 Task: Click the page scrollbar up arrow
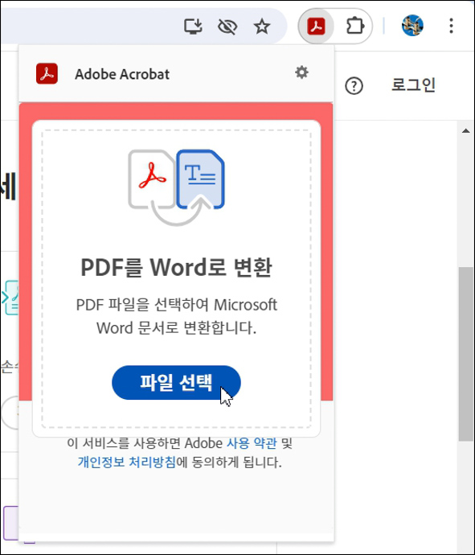(x=466, y=131)
